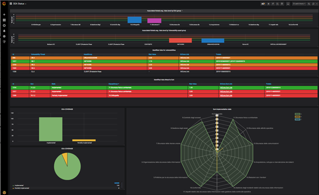Click the Share dashboard icon

click(273, 4)
